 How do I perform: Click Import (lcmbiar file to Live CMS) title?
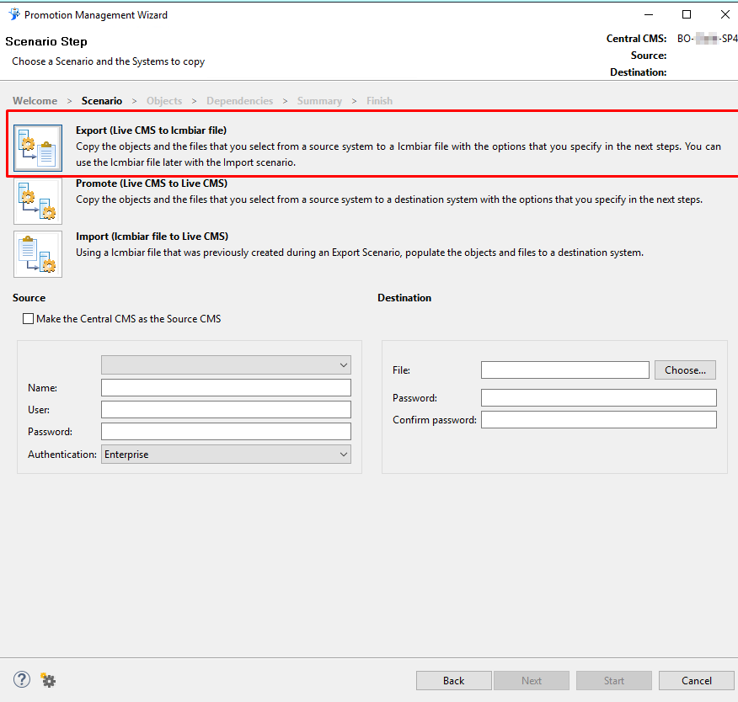point(152,236)
